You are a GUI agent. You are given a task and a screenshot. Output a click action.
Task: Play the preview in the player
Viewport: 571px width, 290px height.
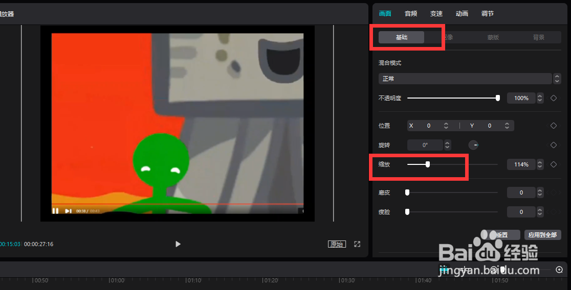[x=178, y=244]
